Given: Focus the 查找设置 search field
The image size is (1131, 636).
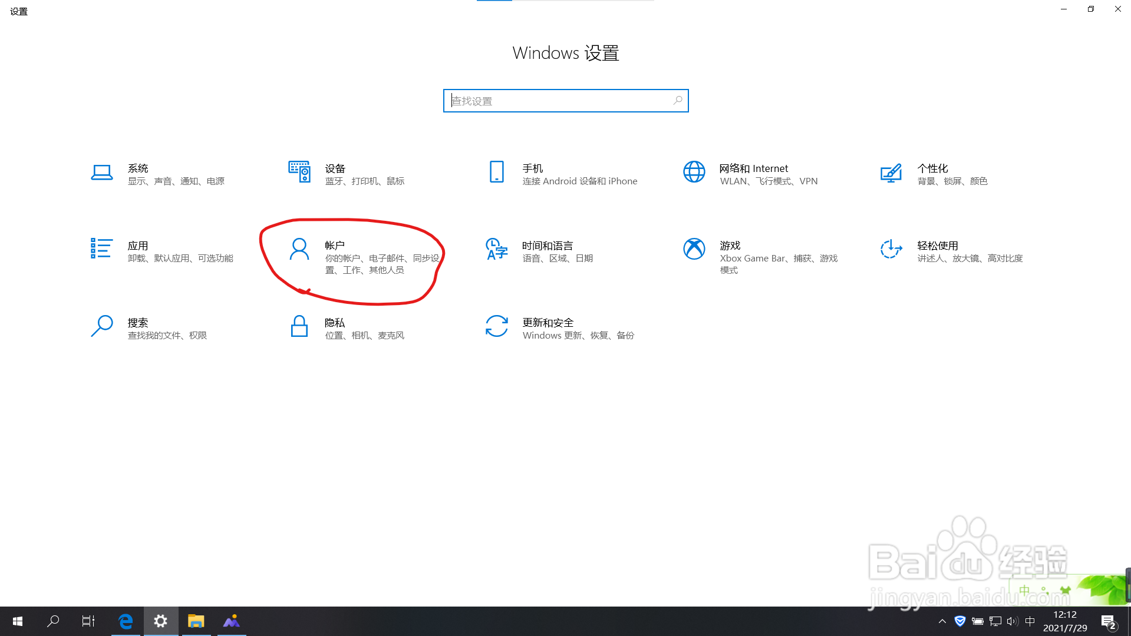Looking at the screenshot, I should click(x=566, y=101).
